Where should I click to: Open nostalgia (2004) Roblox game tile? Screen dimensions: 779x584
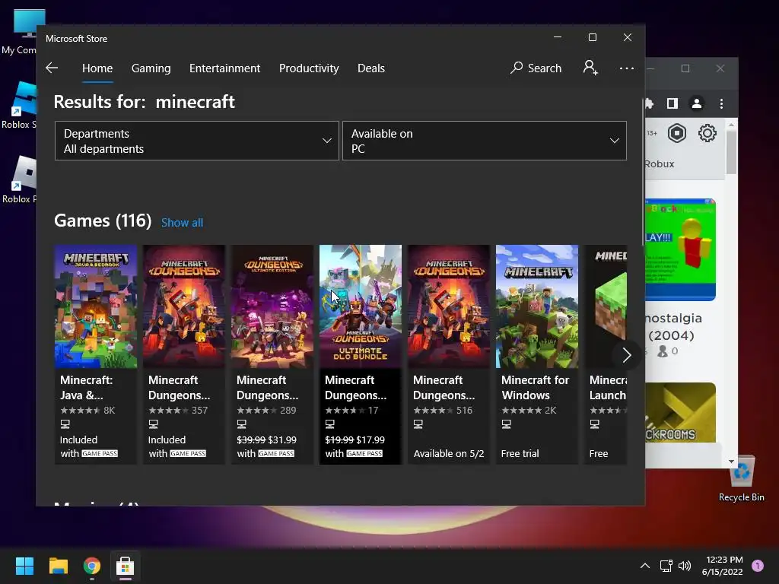tap(680, 278)
